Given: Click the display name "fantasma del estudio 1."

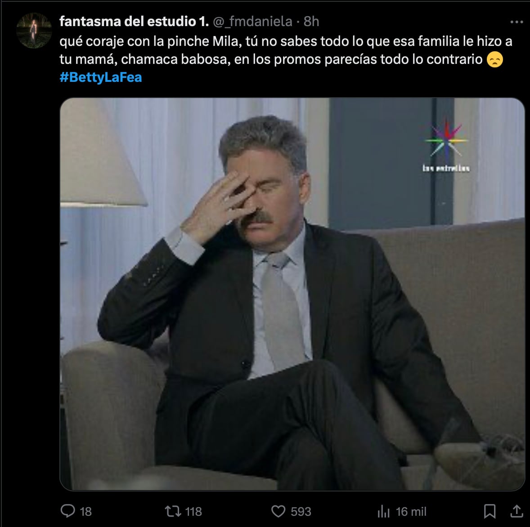Looking at the screenshot, I should coord(134,21).
